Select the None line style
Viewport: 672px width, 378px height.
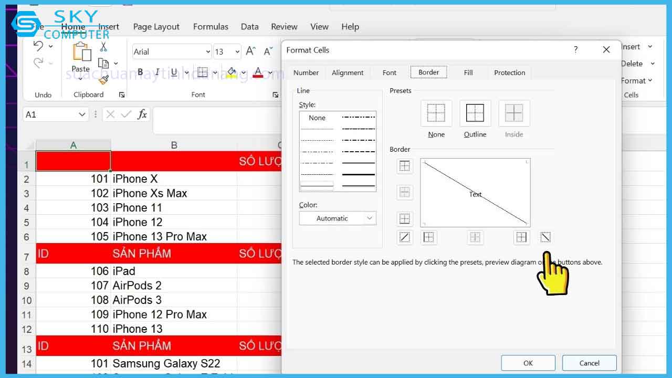tap(317, 118)
